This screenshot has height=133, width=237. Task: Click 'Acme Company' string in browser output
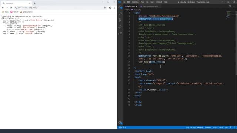tap(37, 20)
